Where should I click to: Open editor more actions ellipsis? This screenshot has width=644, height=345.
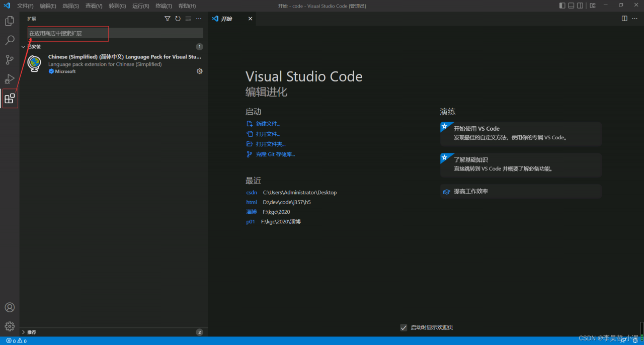(635, 19)
